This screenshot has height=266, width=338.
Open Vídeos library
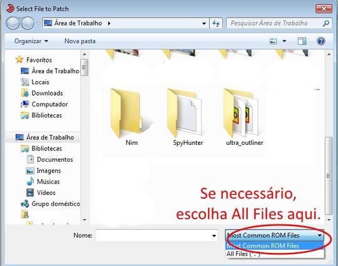[x=46, y=193]
